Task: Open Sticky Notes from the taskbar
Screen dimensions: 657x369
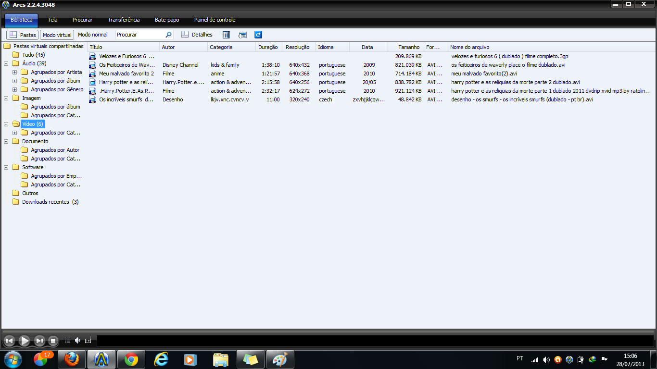Action: 251,359
